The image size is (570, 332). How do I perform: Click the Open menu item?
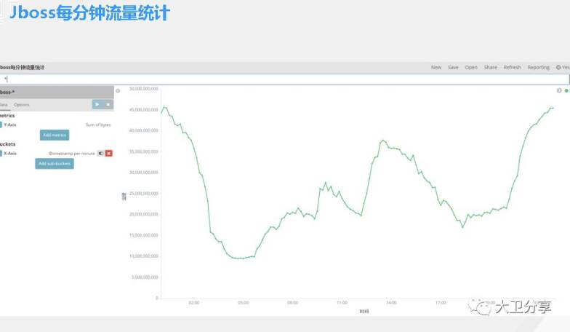coord(471,67)
